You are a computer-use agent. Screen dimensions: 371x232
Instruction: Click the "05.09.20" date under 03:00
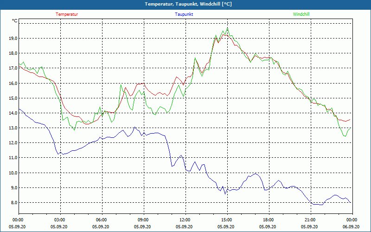tap(59, 227)
